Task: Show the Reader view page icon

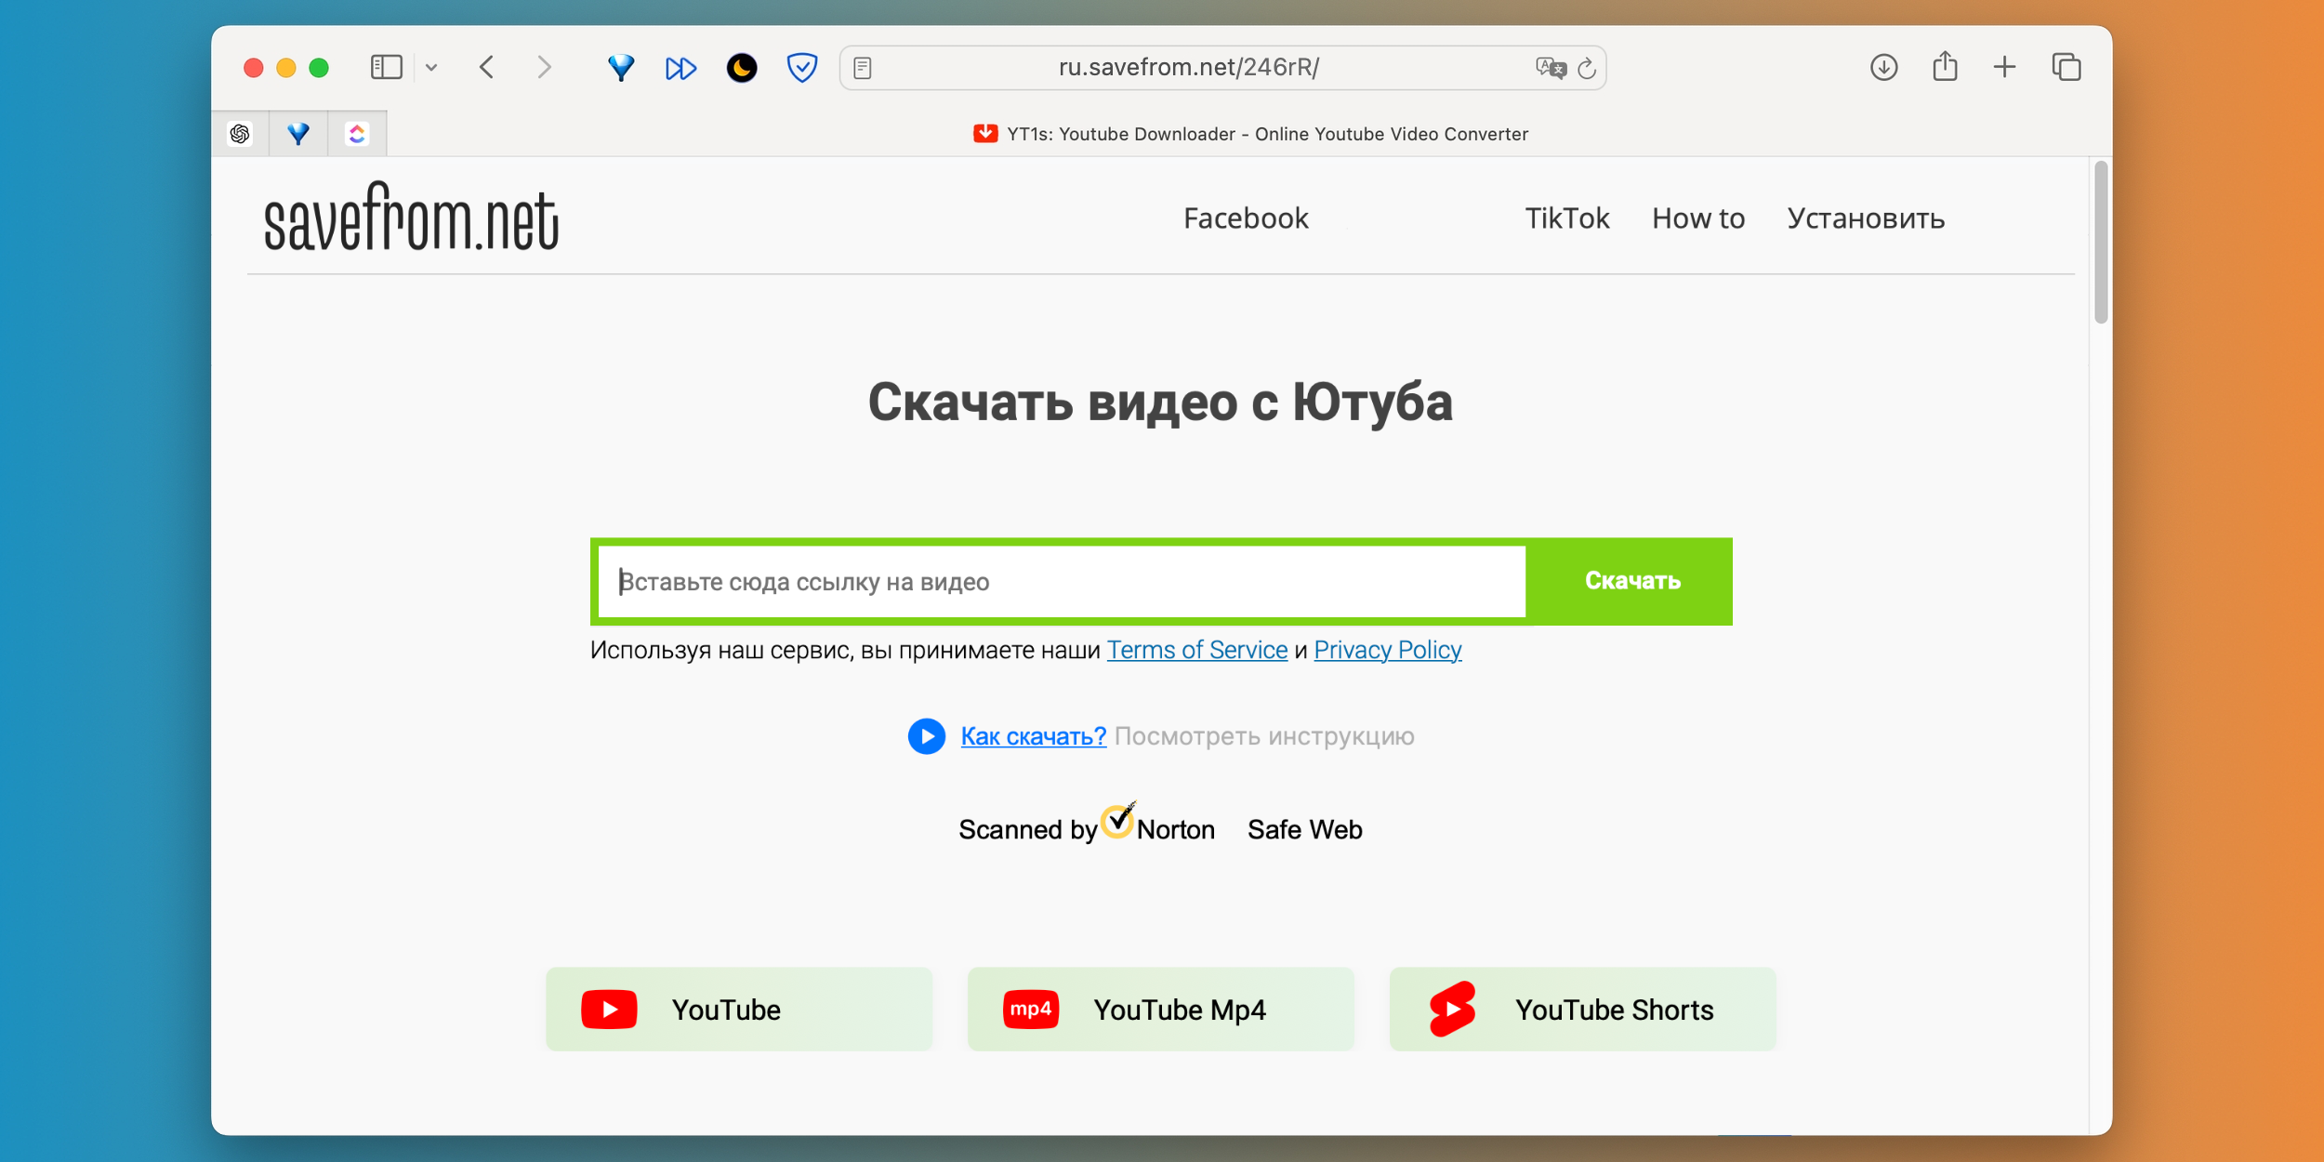Action: tap(863, 68)
